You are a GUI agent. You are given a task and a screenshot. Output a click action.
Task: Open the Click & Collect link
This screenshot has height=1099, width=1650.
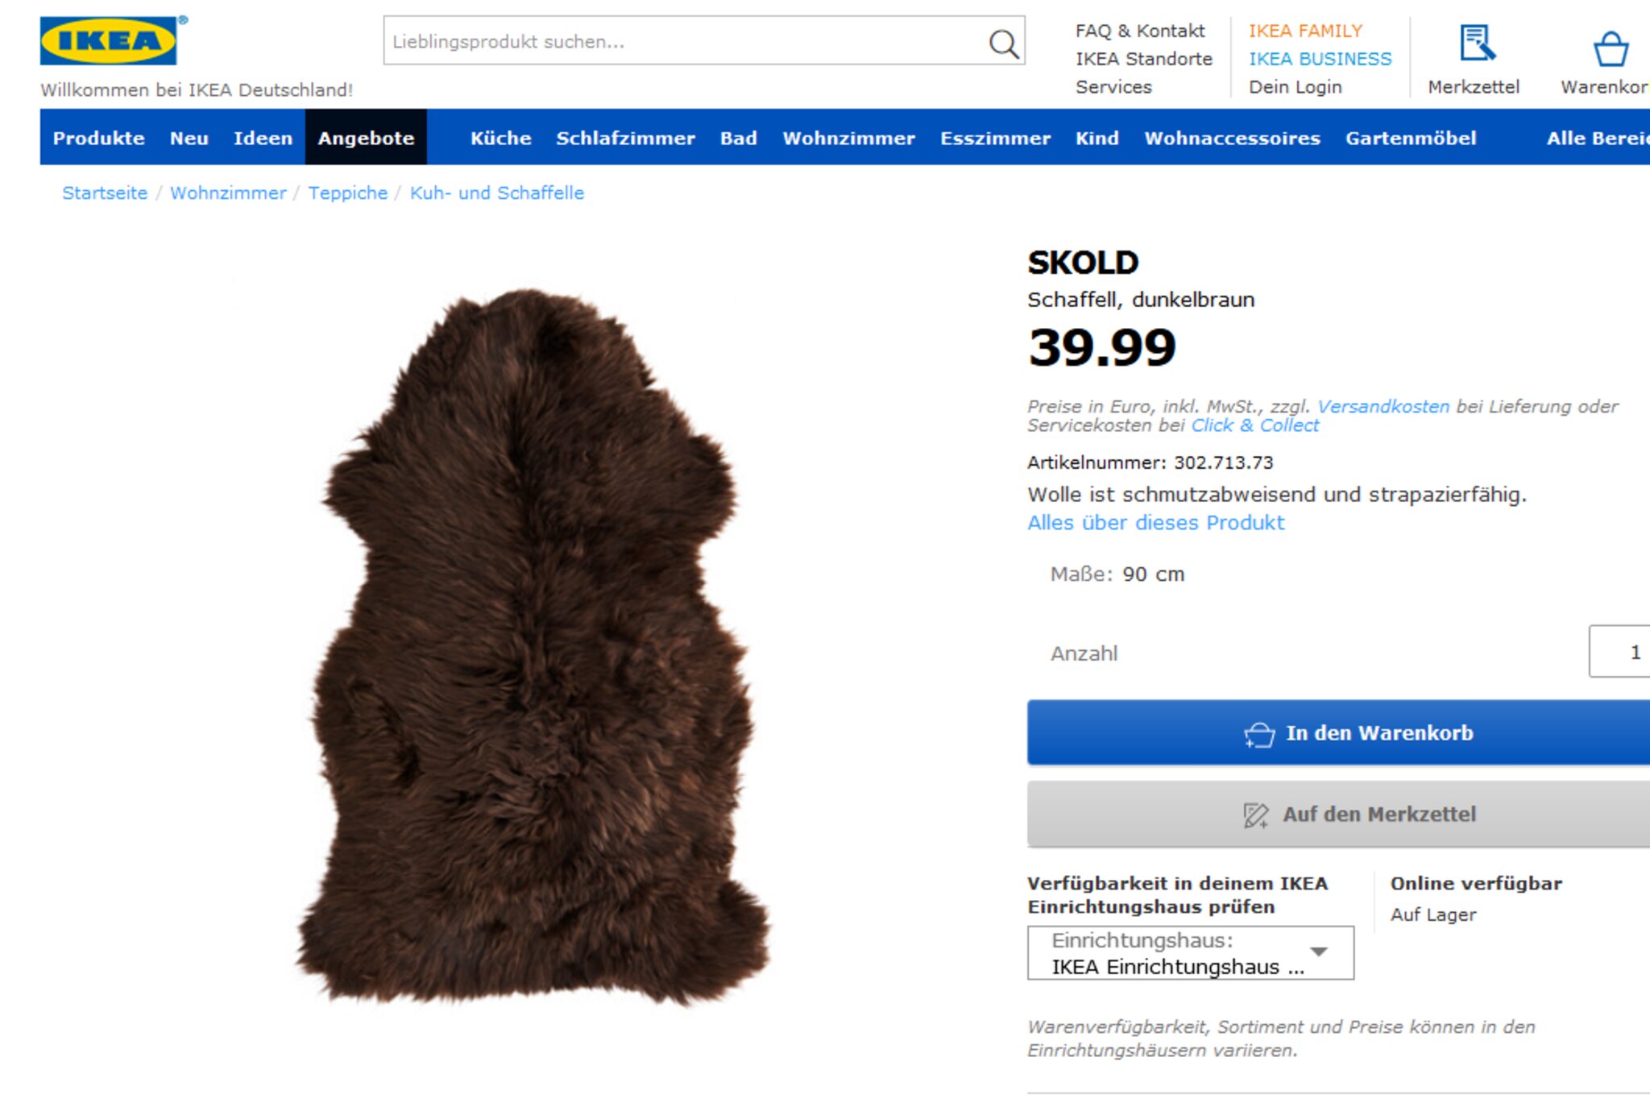tap(1254, 425)
